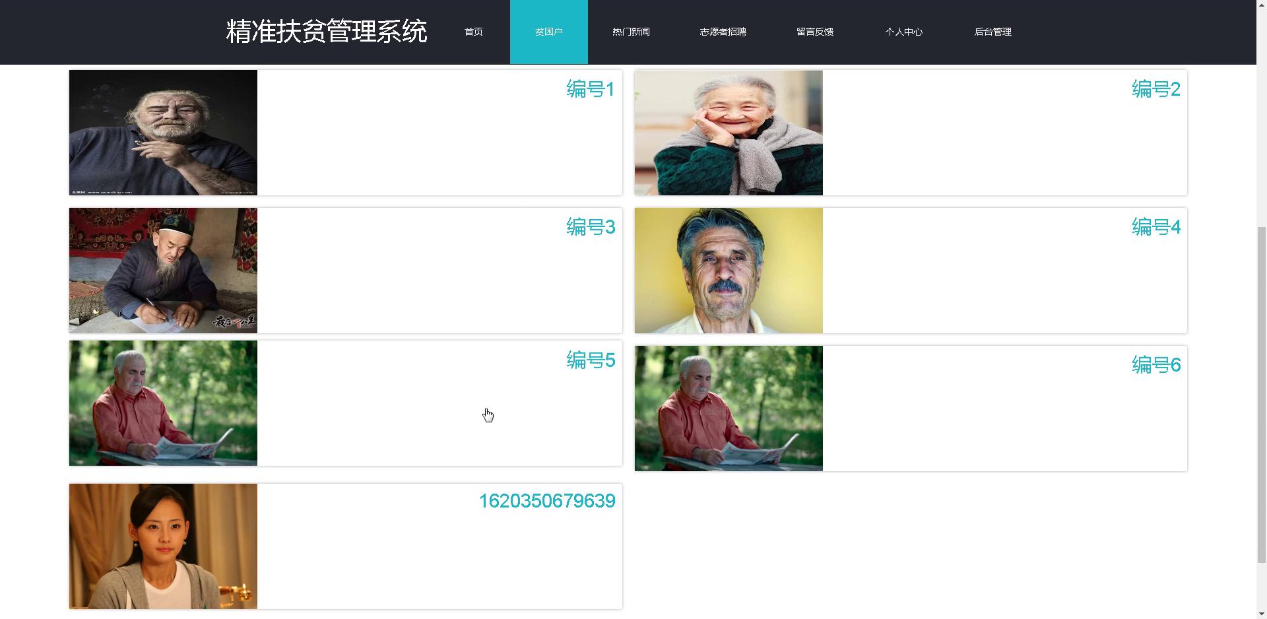Open the 志愿者招聘 recruitment page

[x=723, y=32]
